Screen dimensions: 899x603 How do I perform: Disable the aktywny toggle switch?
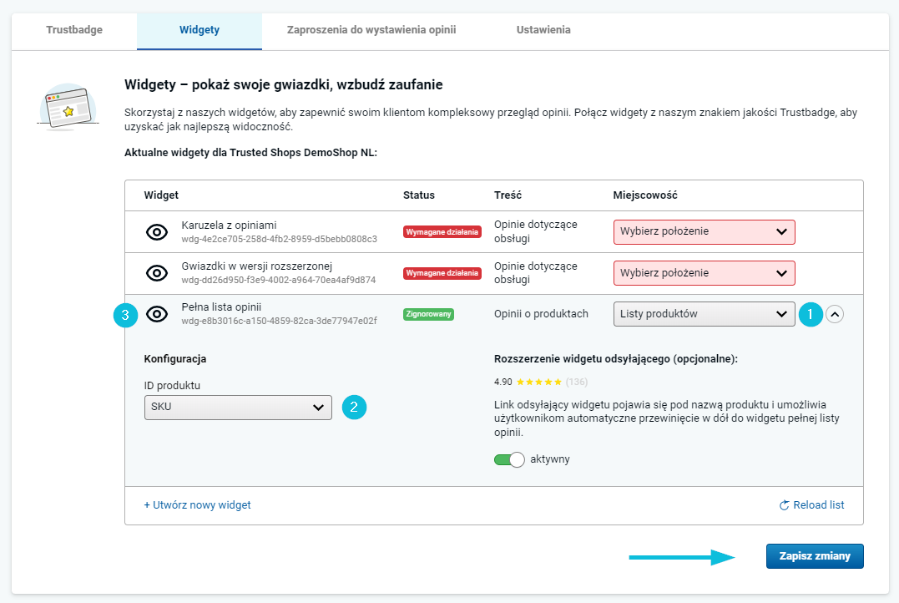coord(508,459)
